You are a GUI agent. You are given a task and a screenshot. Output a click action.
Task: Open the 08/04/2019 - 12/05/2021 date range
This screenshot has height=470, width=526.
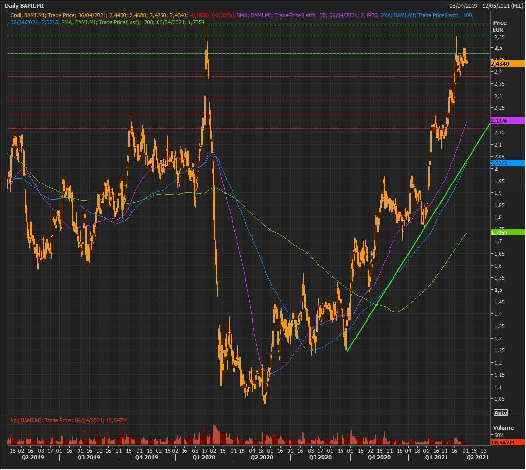486,5
